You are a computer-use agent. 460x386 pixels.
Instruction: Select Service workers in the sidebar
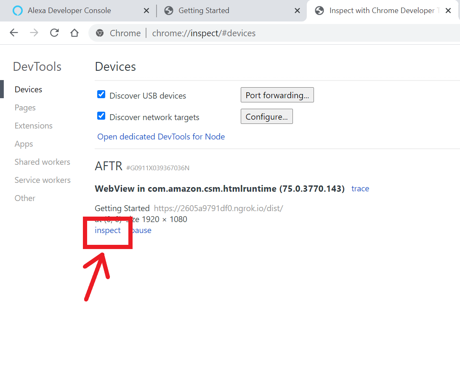[x=43, y=180]
